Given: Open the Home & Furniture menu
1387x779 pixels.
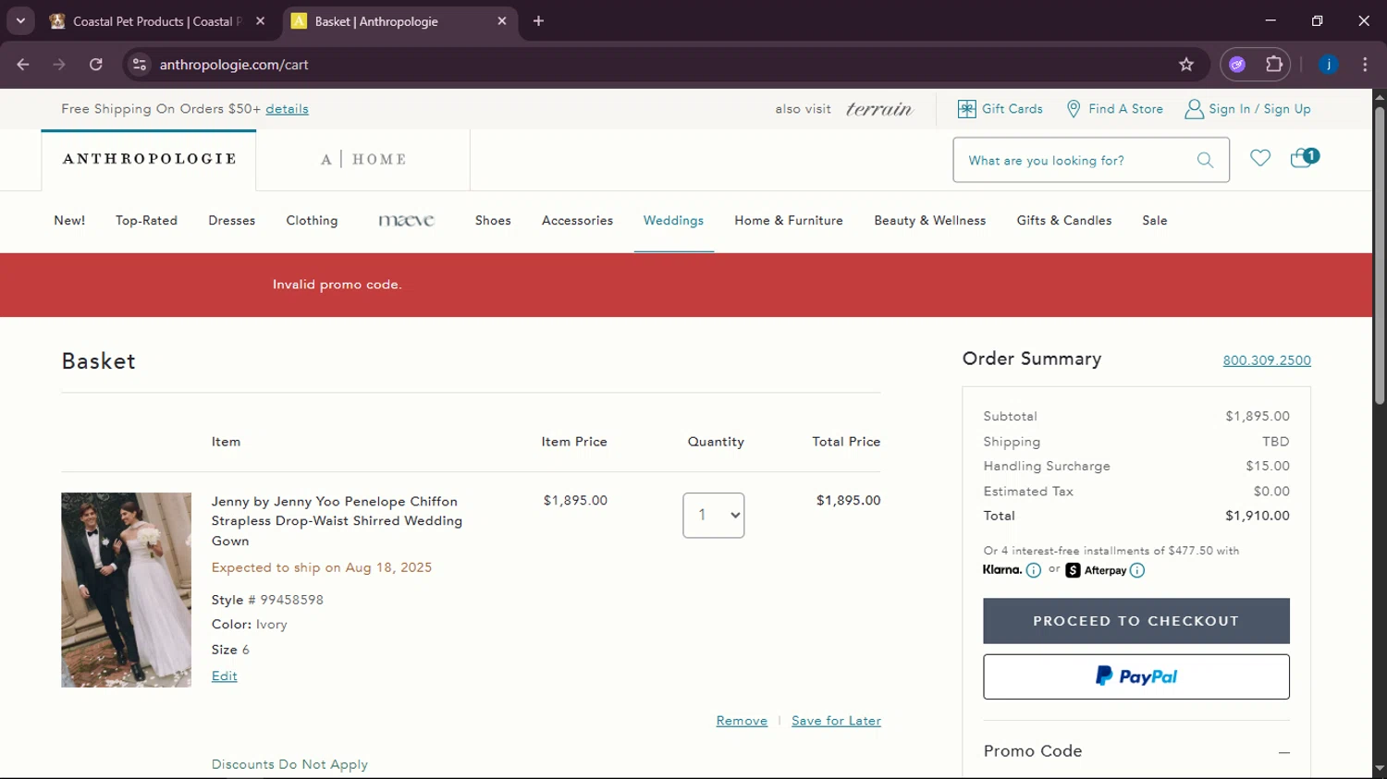Looking at the screenshot, I should coord(789,221).
